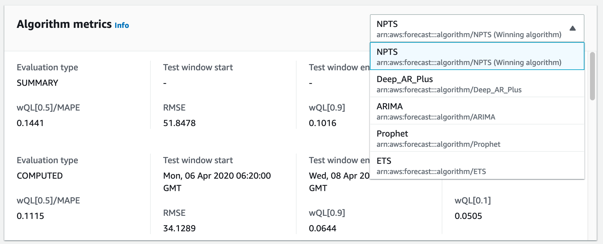Image resolution: width=603 pixels, height=244 pixels.
Task: Click the Mon, 06 Apr 2020 start date
Action: 217,182
